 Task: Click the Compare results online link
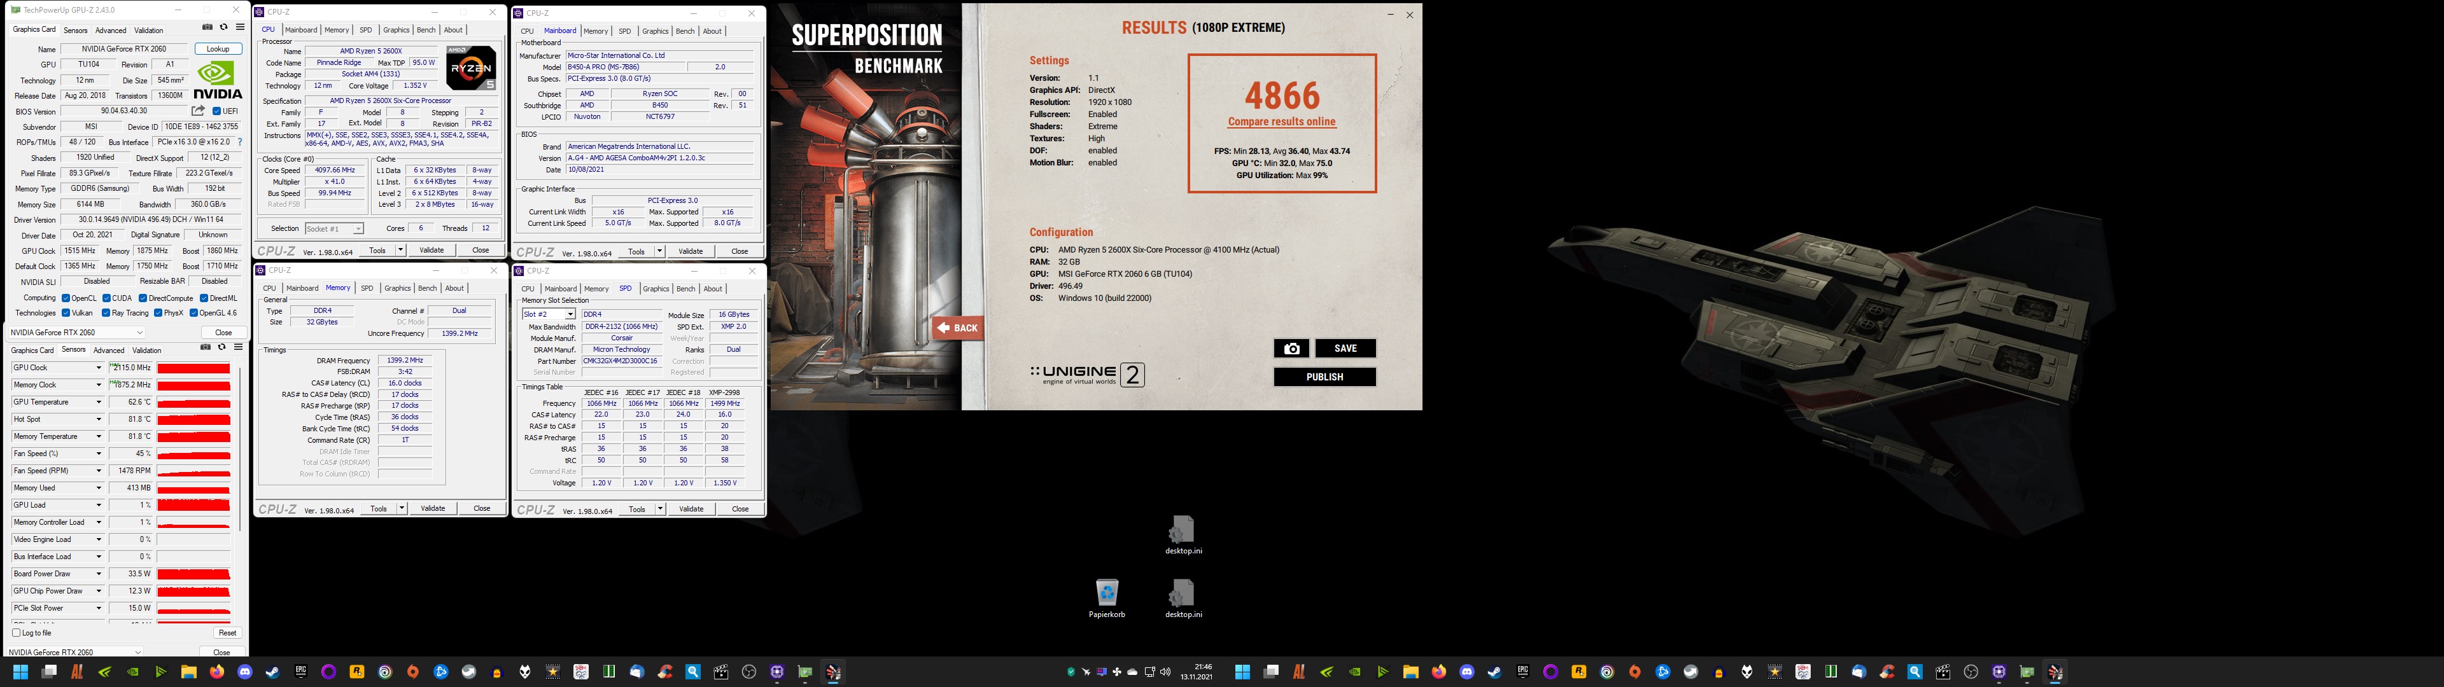(1282, 122)
